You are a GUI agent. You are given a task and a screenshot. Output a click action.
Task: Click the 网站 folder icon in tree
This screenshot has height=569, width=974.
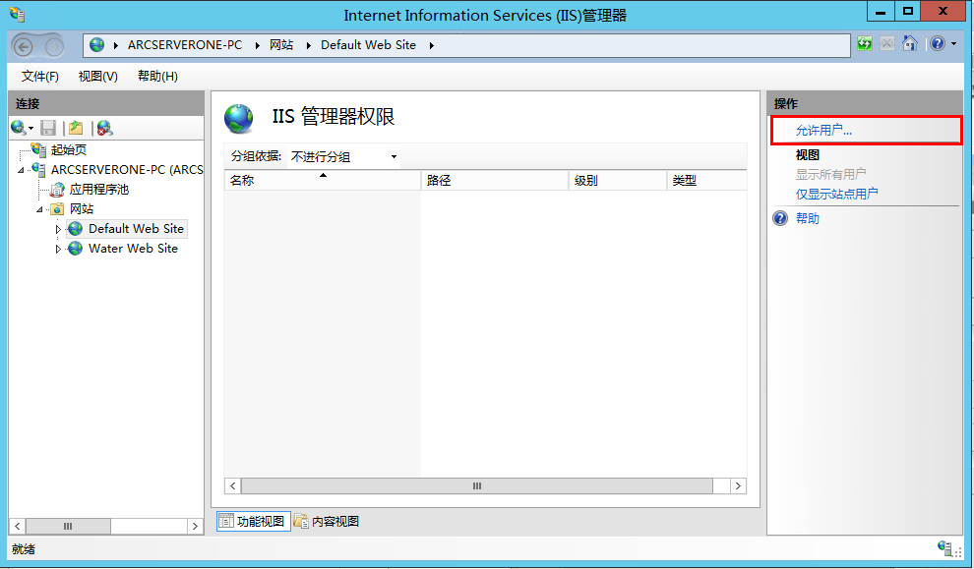click(x=57, y=209)
